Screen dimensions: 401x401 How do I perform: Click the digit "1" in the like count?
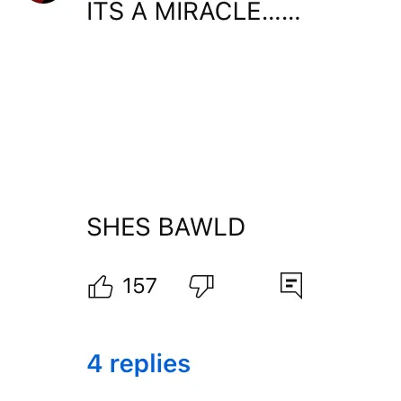pyautogui.click(x=127, y=286)
